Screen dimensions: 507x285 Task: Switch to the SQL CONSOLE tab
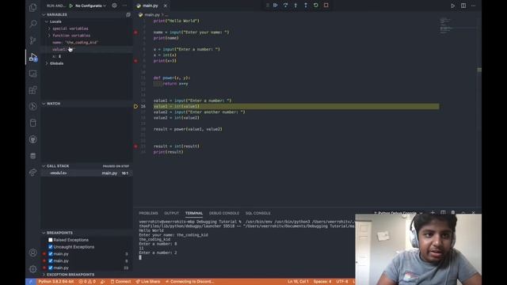tap(257, 213)
